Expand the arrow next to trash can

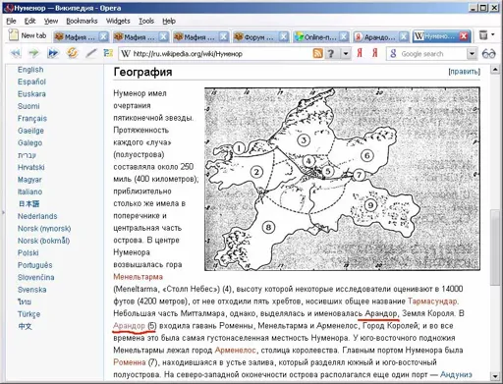click(x=492, y=34)
